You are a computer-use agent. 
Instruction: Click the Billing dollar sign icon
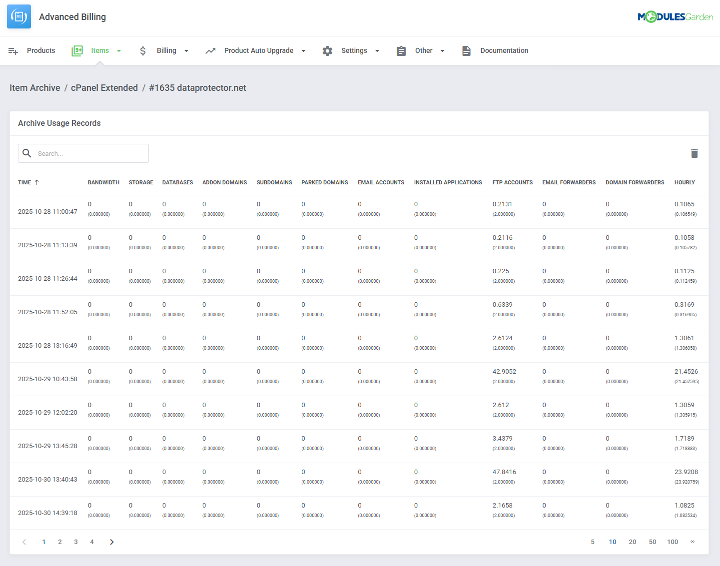tap(143, 50)
